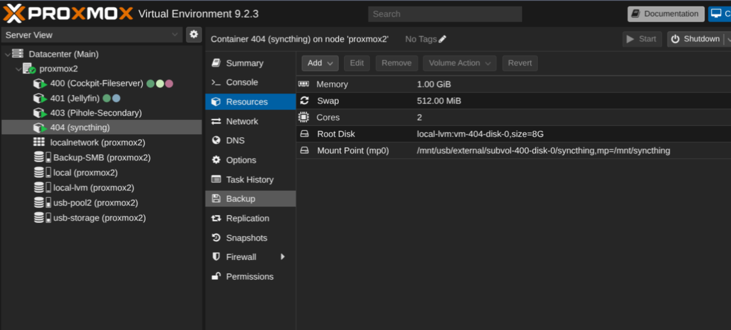Click the Edit button
The height and width of the screenshot is (330, 731).
357,63
